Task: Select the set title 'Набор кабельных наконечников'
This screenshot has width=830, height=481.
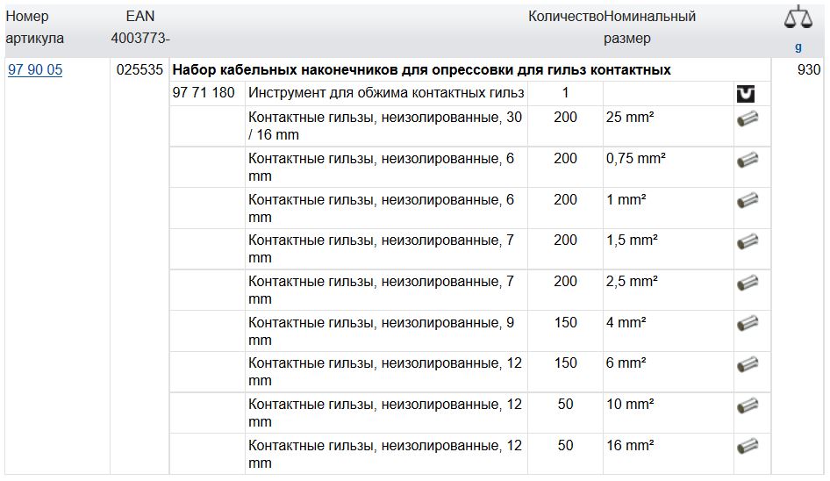Action: [x=421, y=70]
